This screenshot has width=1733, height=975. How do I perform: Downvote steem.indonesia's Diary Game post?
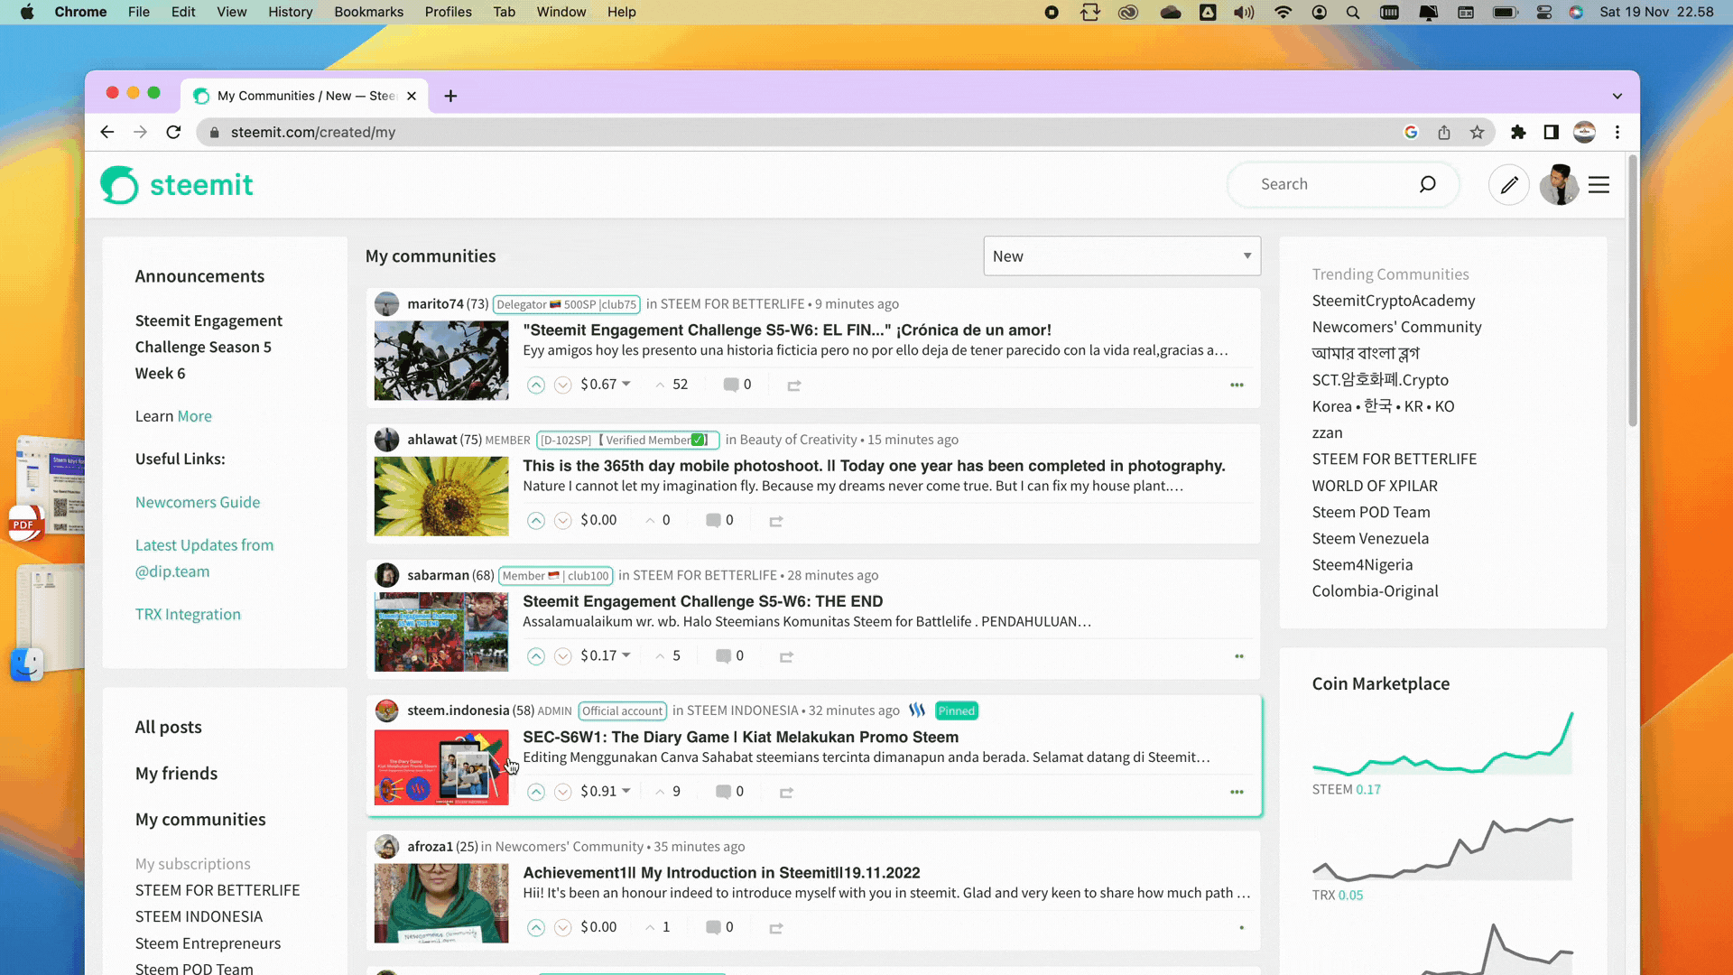562,792
